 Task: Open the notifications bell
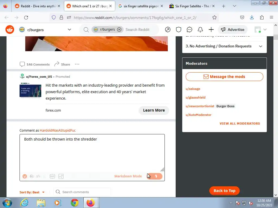point(200,30)
